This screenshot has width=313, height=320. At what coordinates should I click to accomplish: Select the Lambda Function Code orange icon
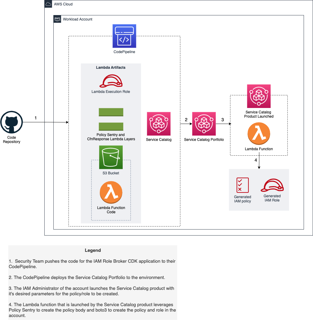tap(111, 192)
